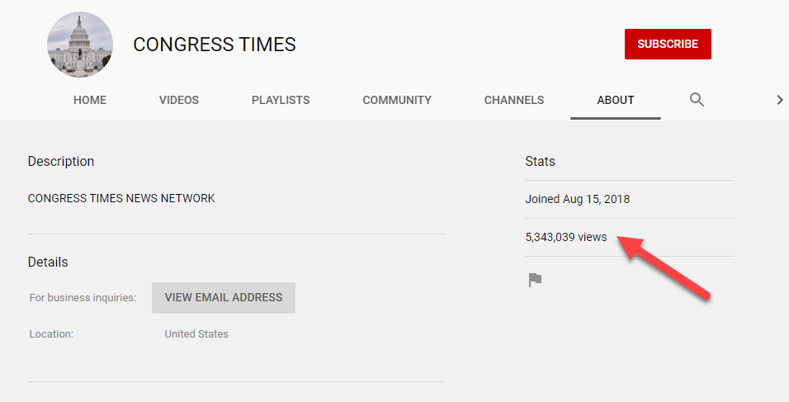Image resolution: width=789 pixels, height=402 pixels.
Task: Click the 5,343,039 views stat
Action: click(566, 237)
